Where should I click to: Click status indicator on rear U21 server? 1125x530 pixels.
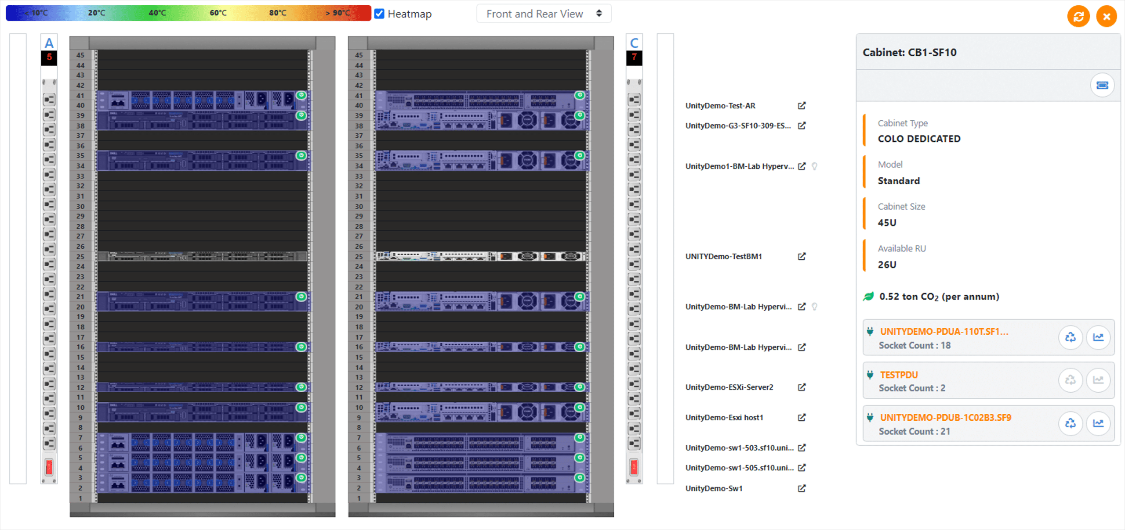[x=580, y=297]
